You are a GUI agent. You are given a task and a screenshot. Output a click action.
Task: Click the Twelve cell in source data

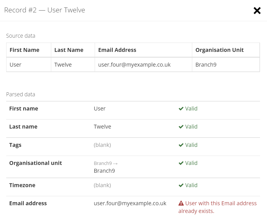click(x=73, y=65)
